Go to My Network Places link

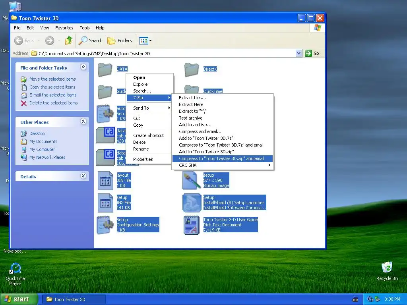(x=47, y=157)
